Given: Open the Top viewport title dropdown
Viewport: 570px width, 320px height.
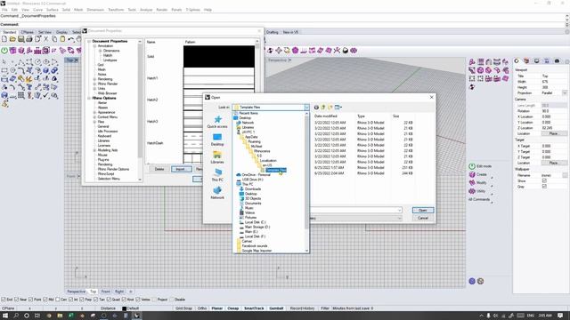Looking at the screenshot, I should 77,60.
